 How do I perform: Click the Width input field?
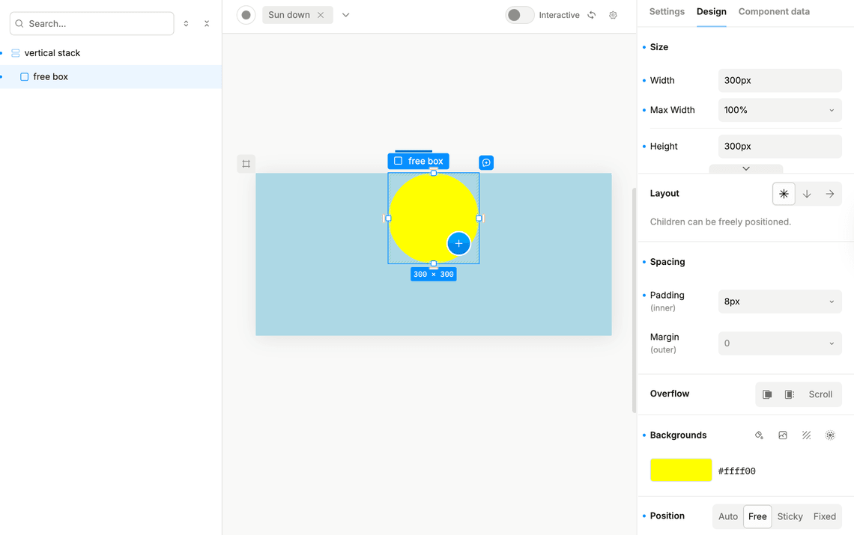(x=779, y=81)
